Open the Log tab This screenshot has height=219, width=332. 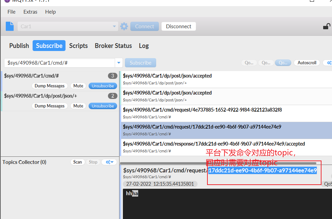click(x=144, y=46)
